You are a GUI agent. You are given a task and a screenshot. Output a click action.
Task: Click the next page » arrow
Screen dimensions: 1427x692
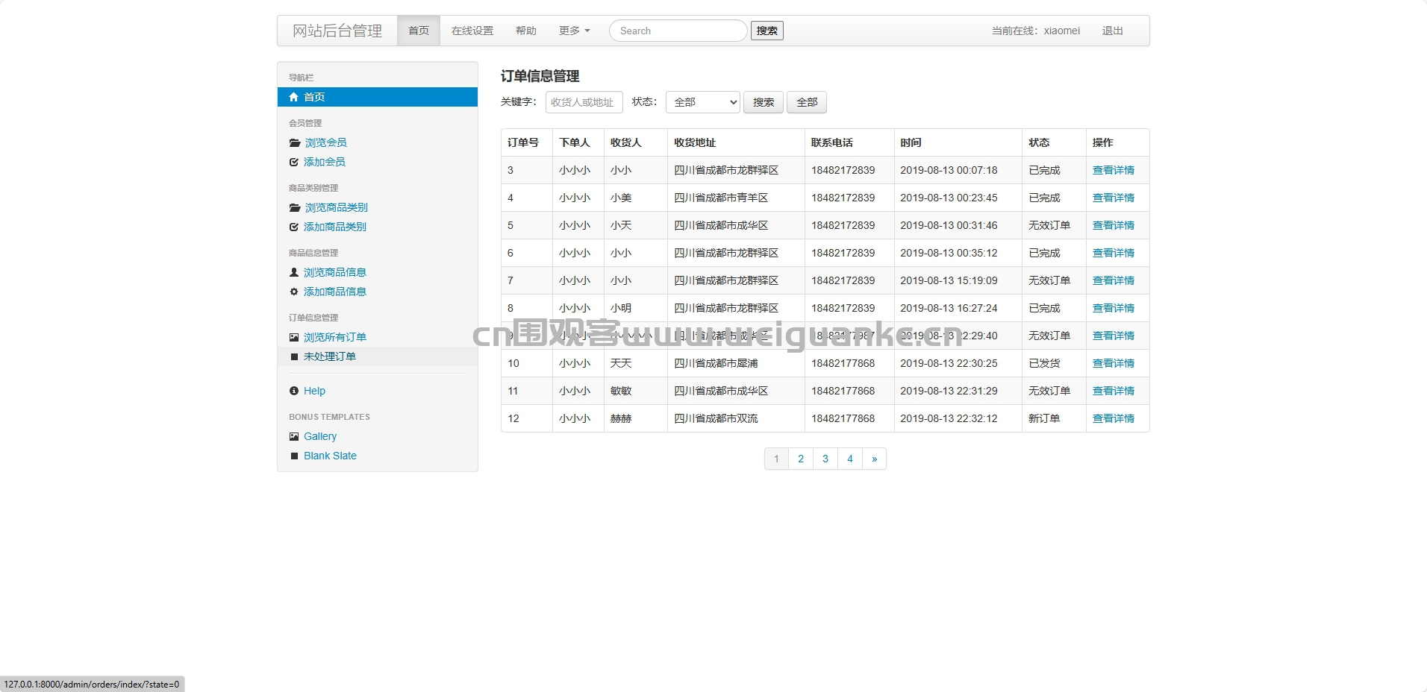tap(875, 459)
